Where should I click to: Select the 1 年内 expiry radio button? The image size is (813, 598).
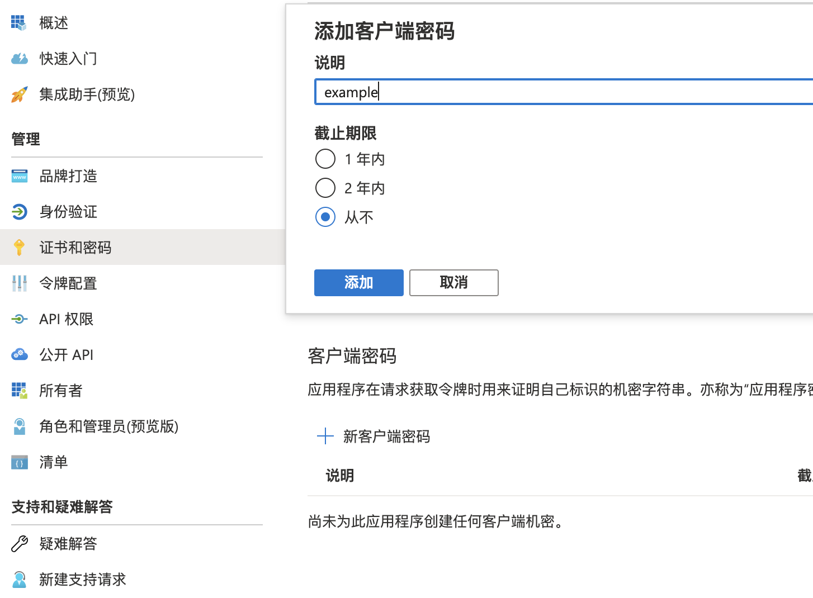(x=325, y=159)
